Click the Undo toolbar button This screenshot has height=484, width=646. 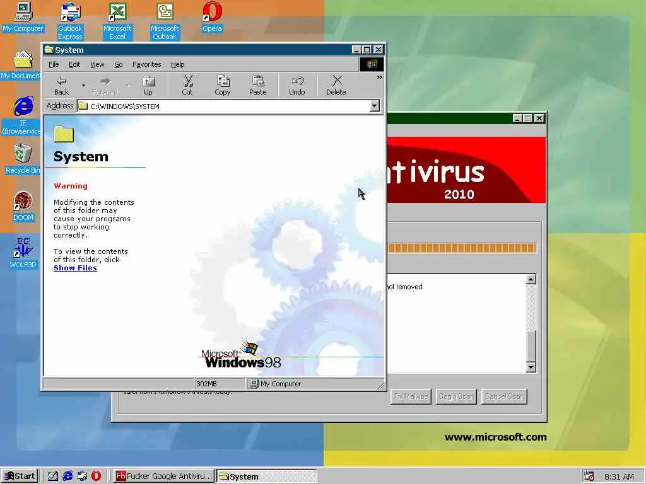point(297,86)
